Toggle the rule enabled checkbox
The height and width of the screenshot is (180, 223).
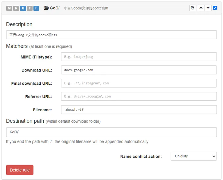(x=215, y=8)
